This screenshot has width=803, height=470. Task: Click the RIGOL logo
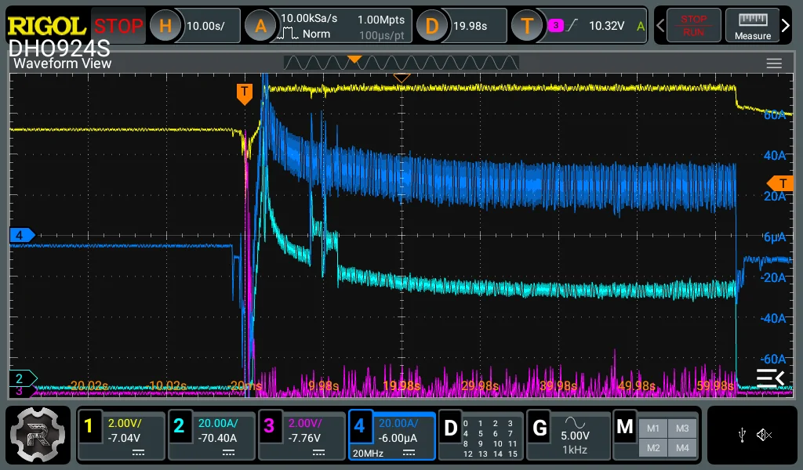46,26
